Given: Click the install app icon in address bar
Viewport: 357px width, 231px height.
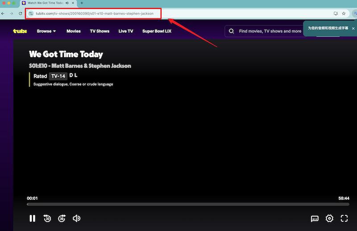Looking at the screenshot, I should (336, 13).
